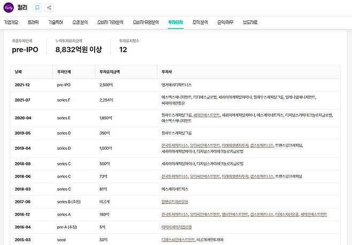
Task: Open the 기술특허 tab
Action: pyautogui.click(x=56, y=22)
